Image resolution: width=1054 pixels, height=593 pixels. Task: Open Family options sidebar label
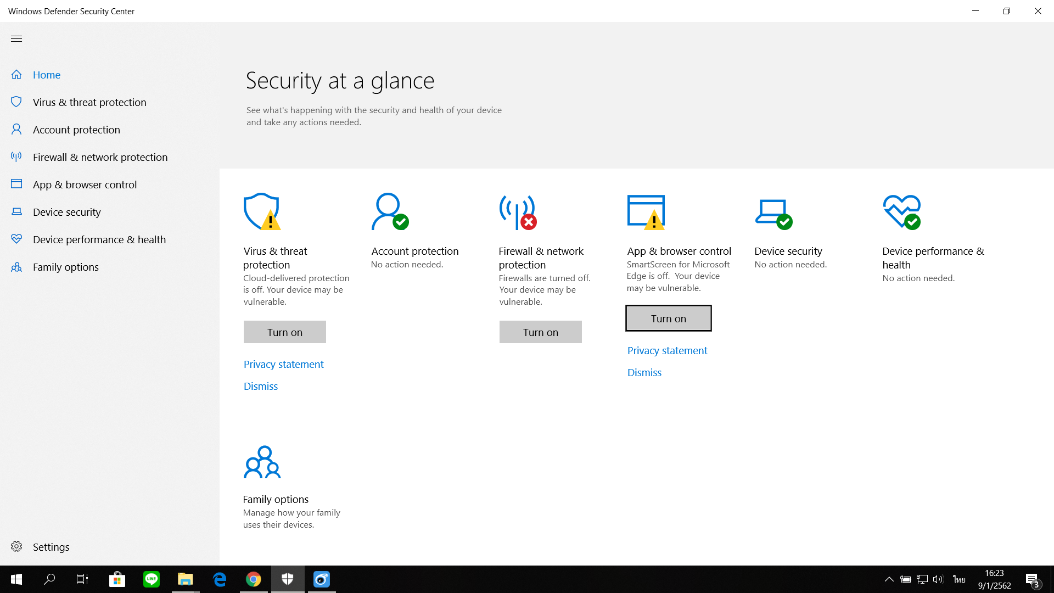point(66,267)
